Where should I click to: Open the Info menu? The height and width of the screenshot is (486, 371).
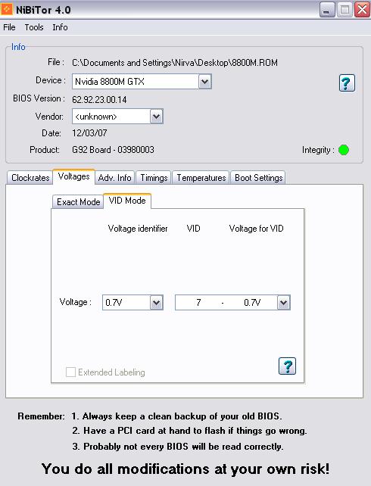click(x=60, y=27)
